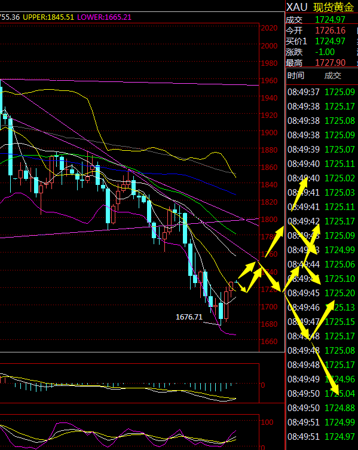This screenshot has height=450, width=358.
Task: Select the tick row 08:49:51 at 1724.99
Action: click(322, 422)
